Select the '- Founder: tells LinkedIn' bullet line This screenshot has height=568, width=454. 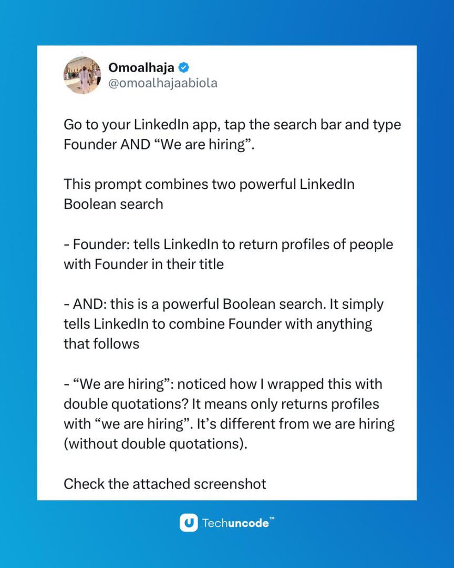tap(229, 245)
